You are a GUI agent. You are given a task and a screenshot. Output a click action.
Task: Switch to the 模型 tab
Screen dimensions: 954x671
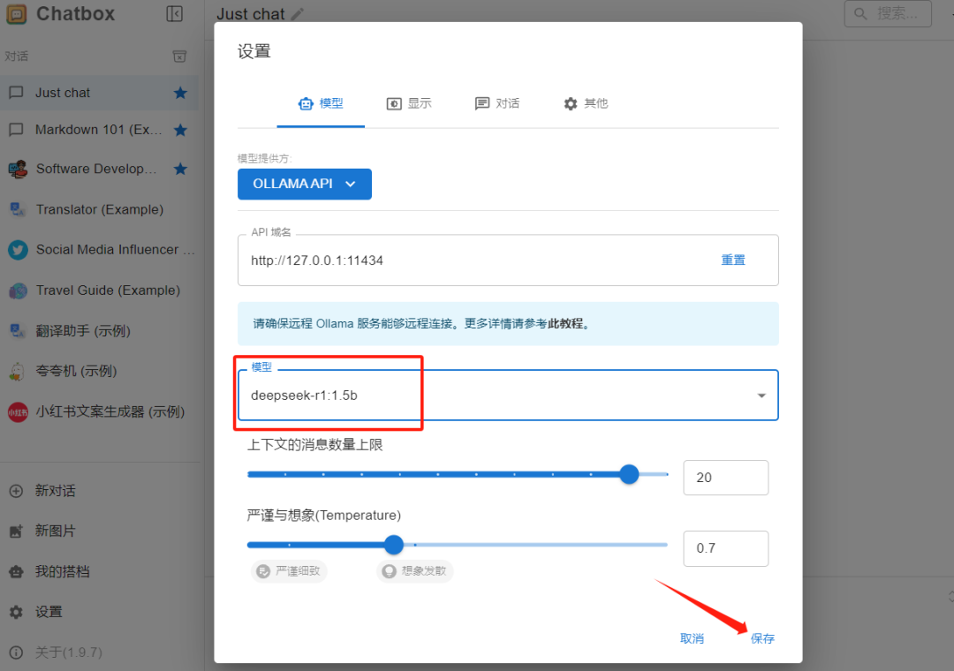(x=321, y=104)
